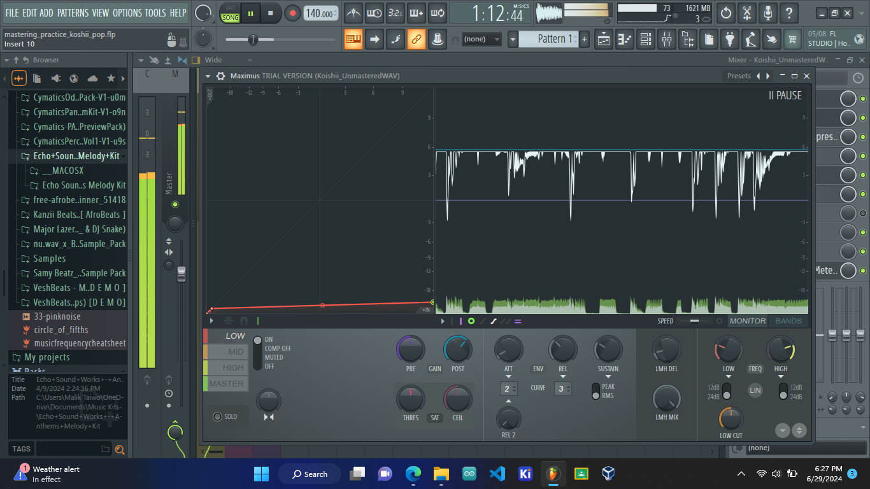870x489 pixels.
Task: Click the TAGS button in Browser
Action: pyautogui.click(x=21, y=449)
